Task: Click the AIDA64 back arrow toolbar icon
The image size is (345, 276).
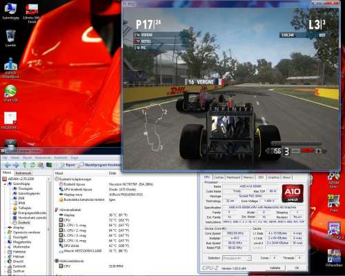Action: coord(8,165)
